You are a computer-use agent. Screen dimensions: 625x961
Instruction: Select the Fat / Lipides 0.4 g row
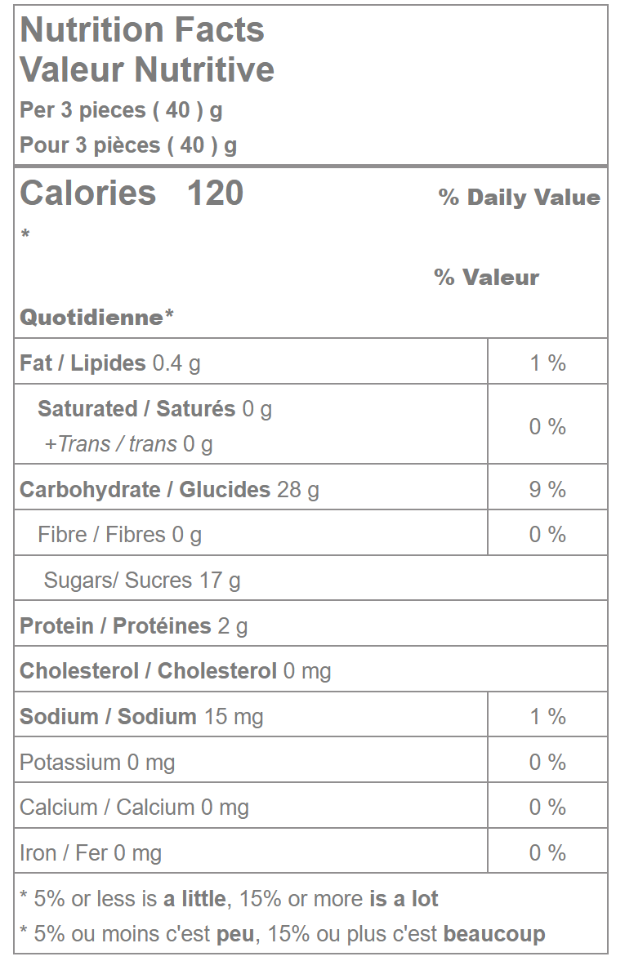[110, 363]
